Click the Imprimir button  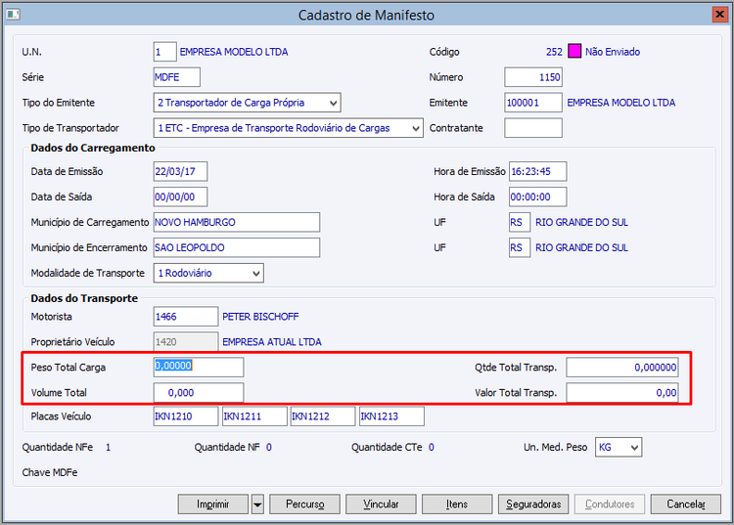pos(213,504)
